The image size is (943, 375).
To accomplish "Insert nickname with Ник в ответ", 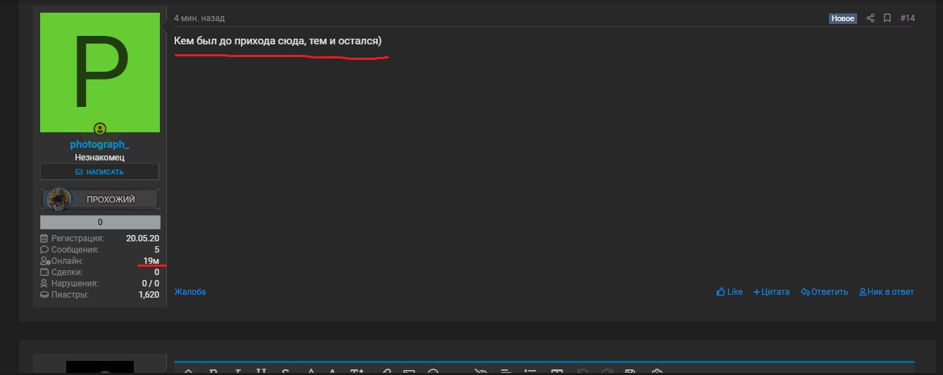I will 887,292.
